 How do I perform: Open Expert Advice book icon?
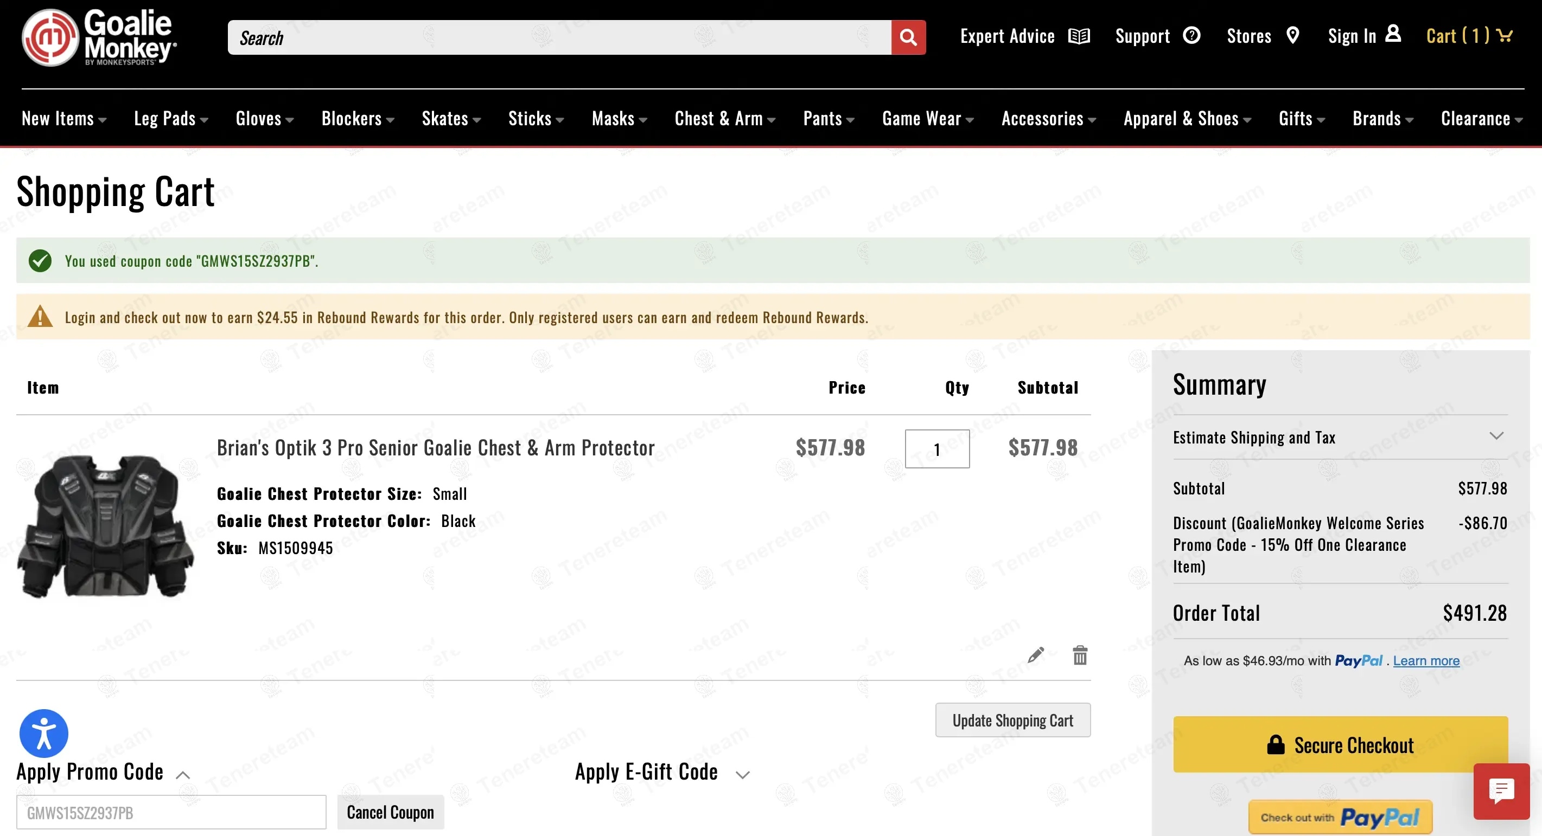[x=1079, y=36]
